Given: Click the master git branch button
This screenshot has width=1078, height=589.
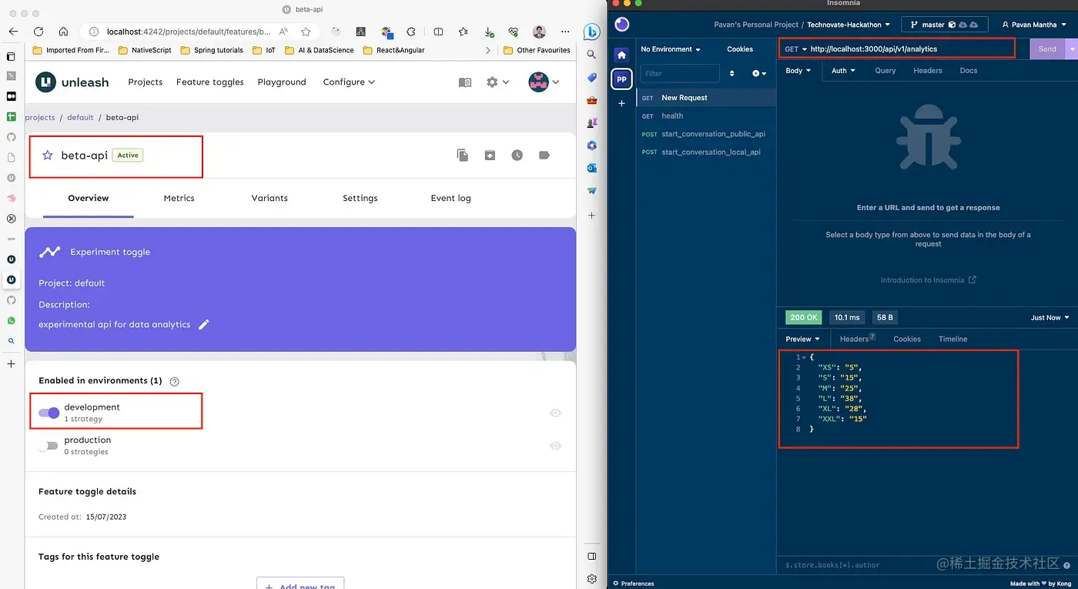Looking at the screenshot, I should point(944,25).
